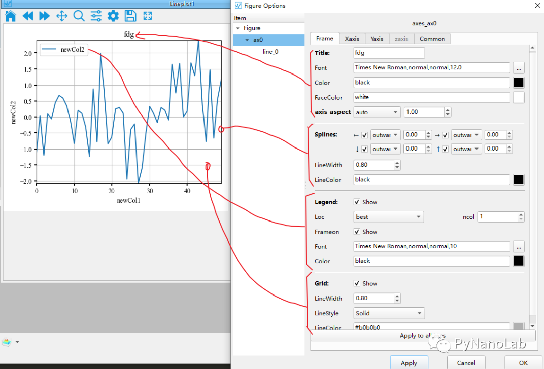
Task: Click the Splines LineColor text field
Action: [432, 180]
